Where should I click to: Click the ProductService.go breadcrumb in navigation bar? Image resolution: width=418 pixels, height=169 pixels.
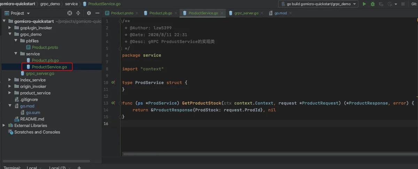[x=102, y=4]
